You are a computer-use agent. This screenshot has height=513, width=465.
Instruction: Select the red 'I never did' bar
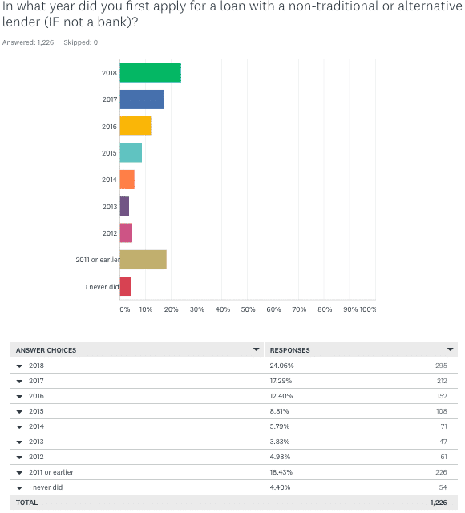pyautogui.click(x=125, y=286)
